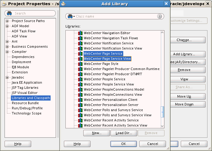The height and width of the screenshot is (151, 212).
Task: Select EJB Module in properties tree
Action: coord(20,67)
